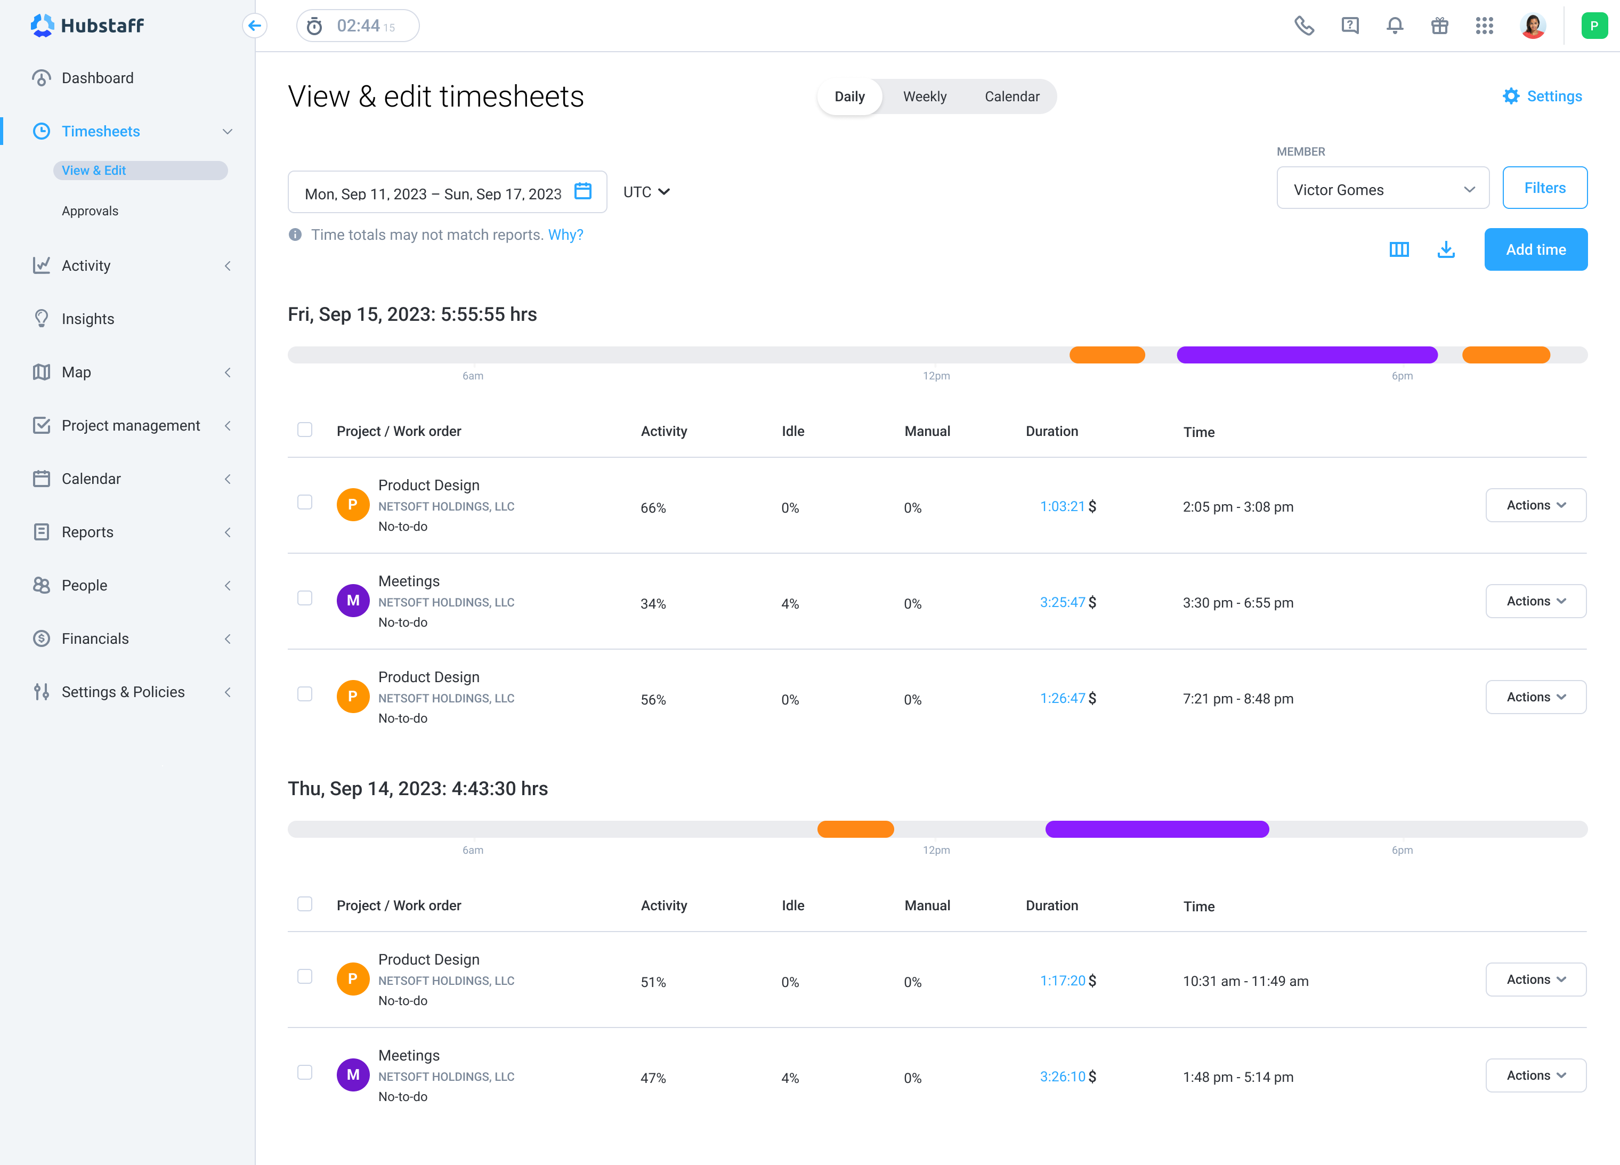Image resolution: width=1620 pixels, height=1165 pixels.
Task: Click the timer stopwatch showing 02:44
Action: coord(357,25)
